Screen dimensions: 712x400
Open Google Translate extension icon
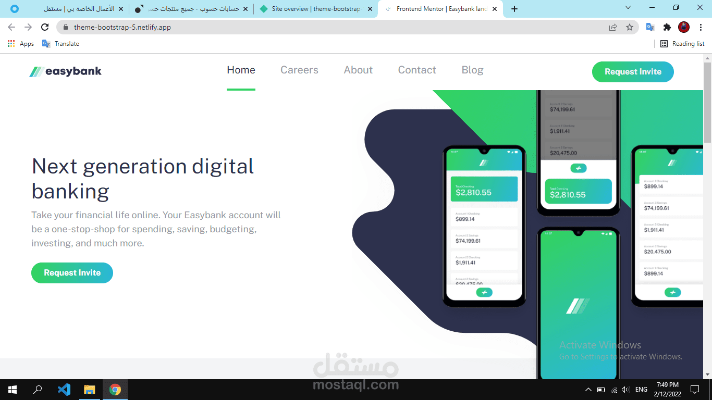(x=650, y=27)
